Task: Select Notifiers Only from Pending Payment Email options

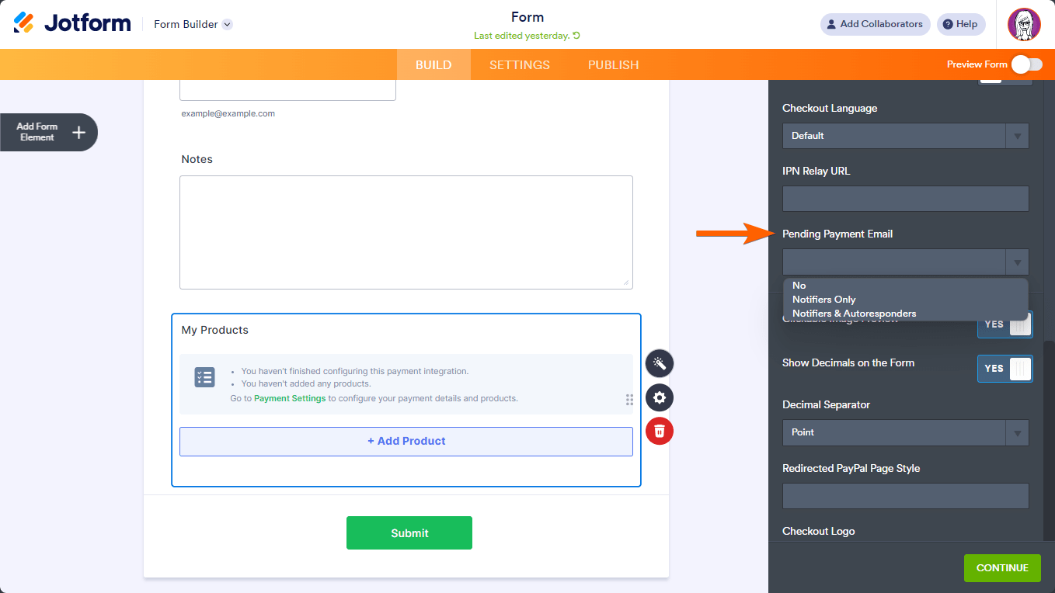Action: pyautogui.click(x=823, y=299)
